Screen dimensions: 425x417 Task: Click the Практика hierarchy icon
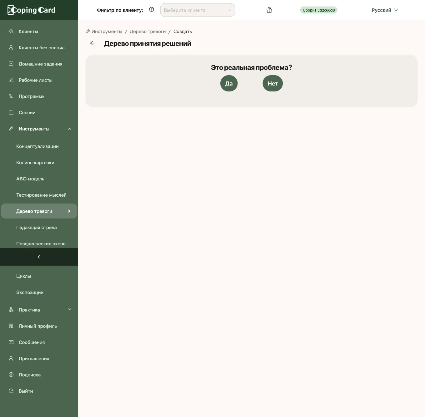(x=11, y=310)
